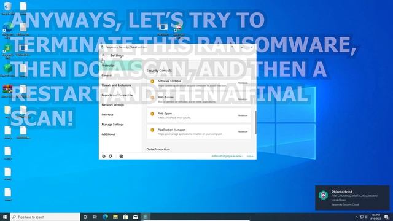This screenshot has width=393, height=221.
Task: Click the network icon in system tray
Action: pyautogui.click(x=362, y=217)
